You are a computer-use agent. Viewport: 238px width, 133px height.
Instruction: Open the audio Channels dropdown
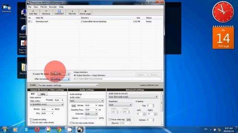tap(91, 114)
